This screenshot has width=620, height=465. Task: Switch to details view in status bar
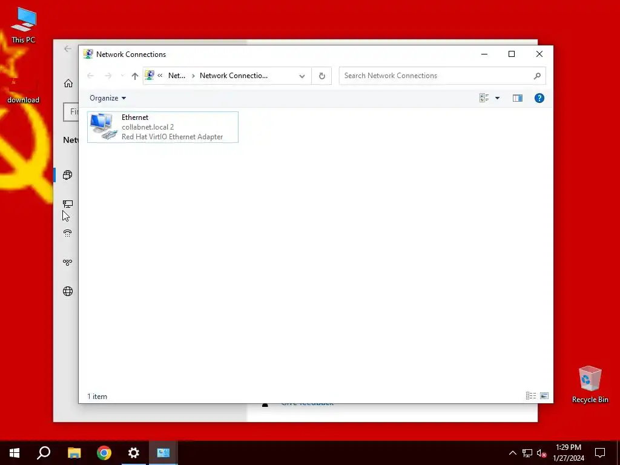tap(531, 396)
